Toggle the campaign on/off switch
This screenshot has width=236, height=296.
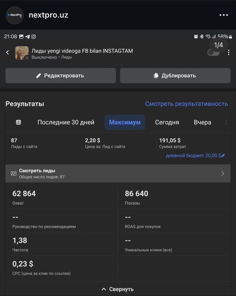[213, 52]
